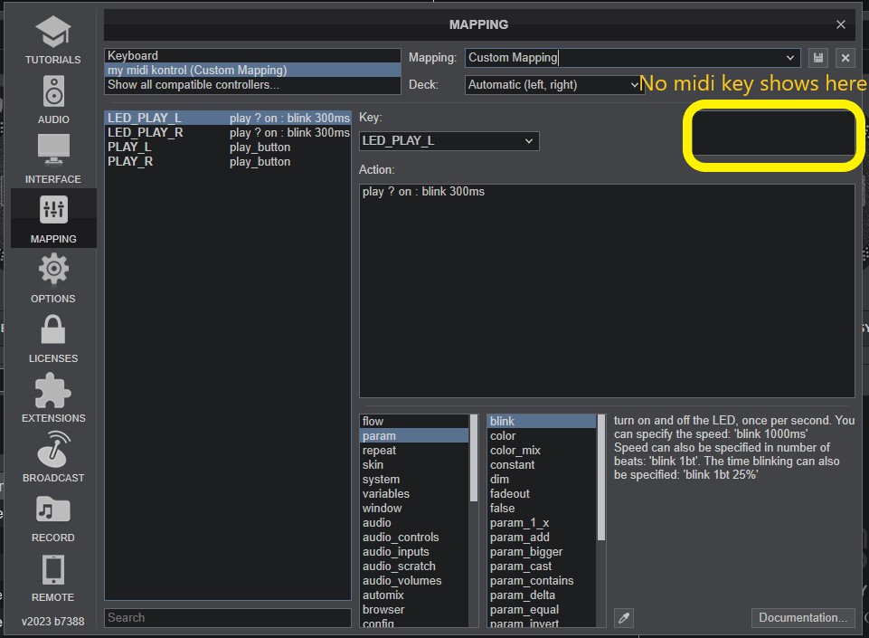Click the save mapping floppy disk icon
869x638 pixels.
(x=818, y=58)
